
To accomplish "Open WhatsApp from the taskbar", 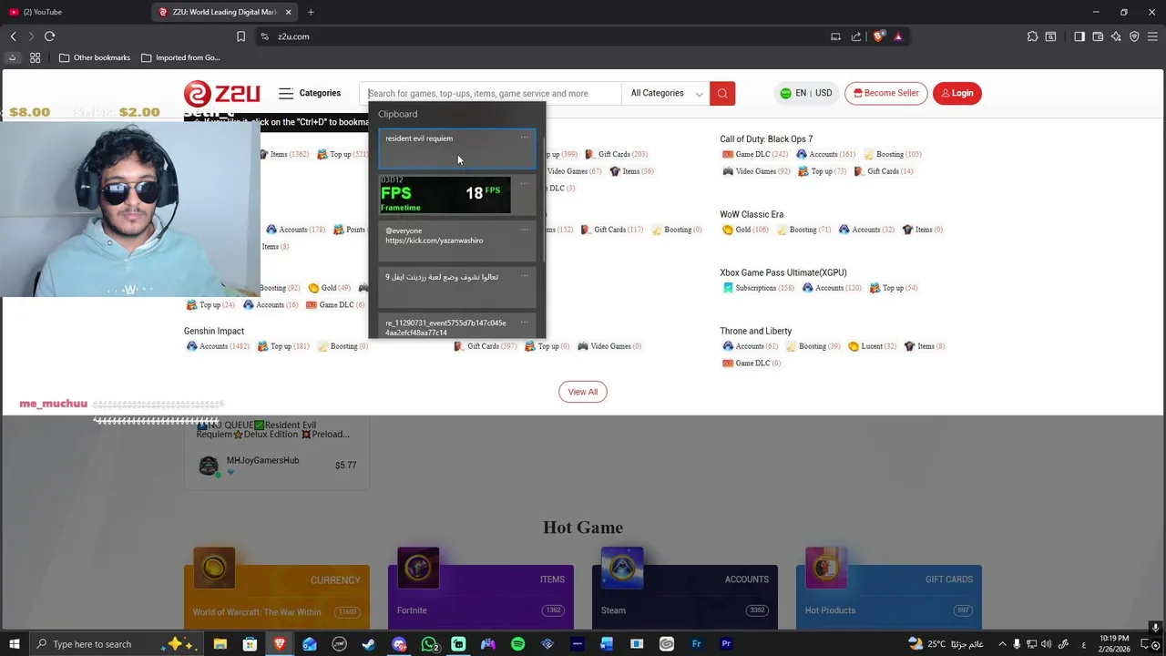I will pos(429,644).
